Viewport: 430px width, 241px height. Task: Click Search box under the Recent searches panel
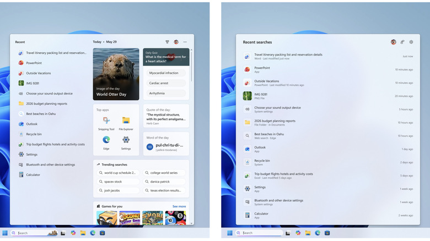(259, 233)
